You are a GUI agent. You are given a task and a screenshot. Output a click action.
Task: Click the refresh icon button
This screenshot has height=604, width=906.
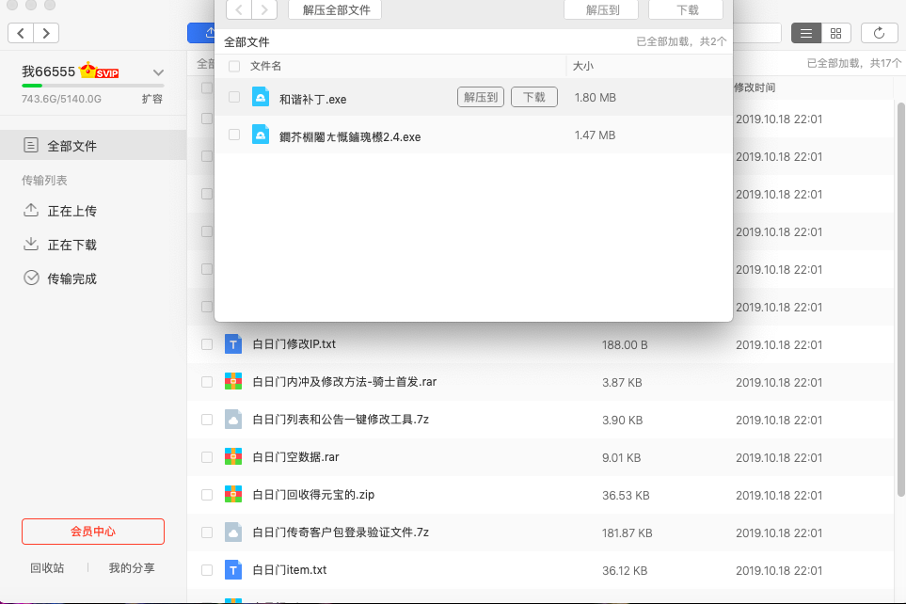coord(879,33)
